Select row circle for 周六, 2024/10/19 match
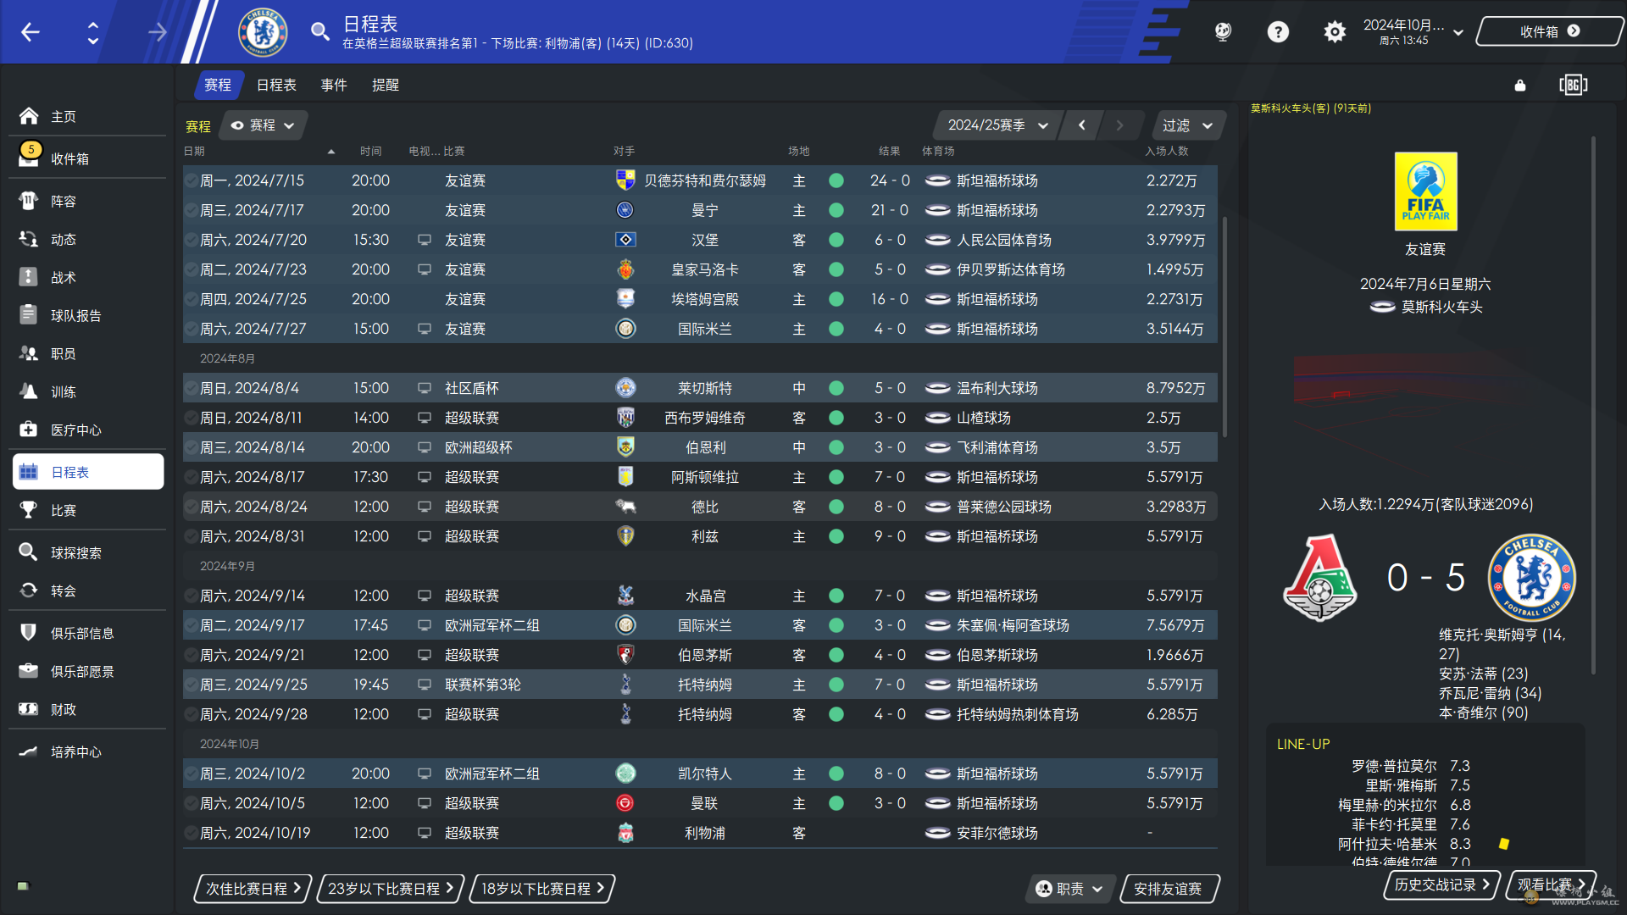Image resolution: width=1627 pixels, height=915 pixels. pyautogui.click(x=192, y=833)
